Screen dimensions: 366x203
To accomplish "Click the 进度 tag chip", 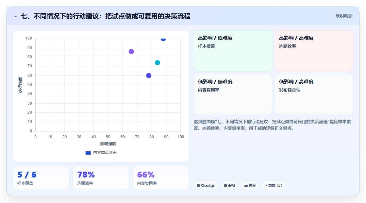I will 250,185.
